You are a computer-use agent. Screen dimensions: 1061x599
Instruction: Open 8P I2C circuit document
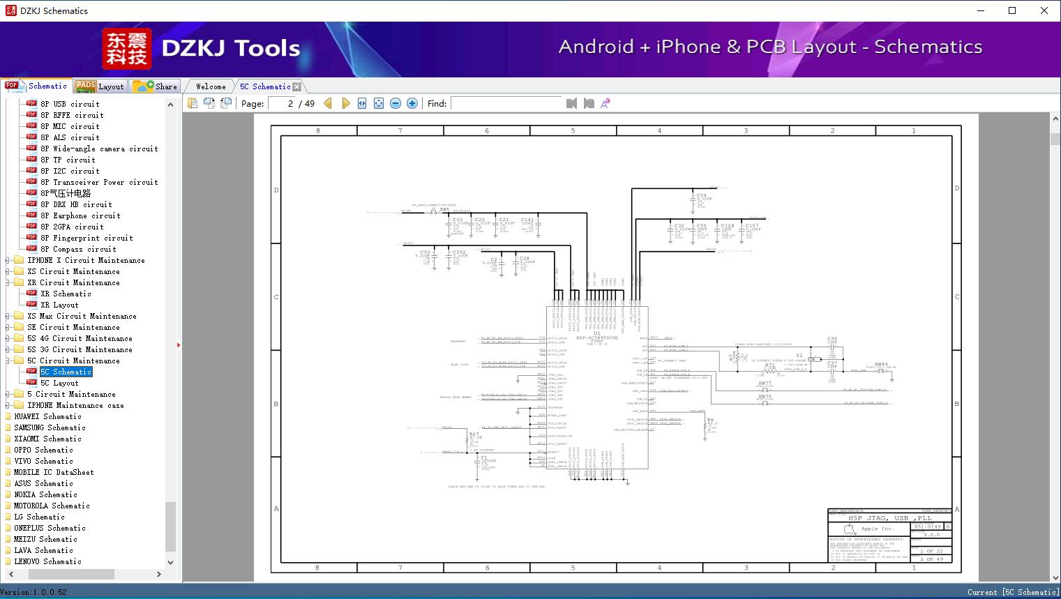[x=70, y=171]
